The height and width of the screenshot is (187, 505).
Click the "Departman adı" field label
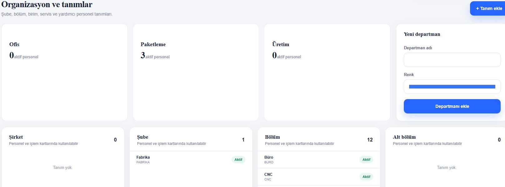(x=418, y=48)
